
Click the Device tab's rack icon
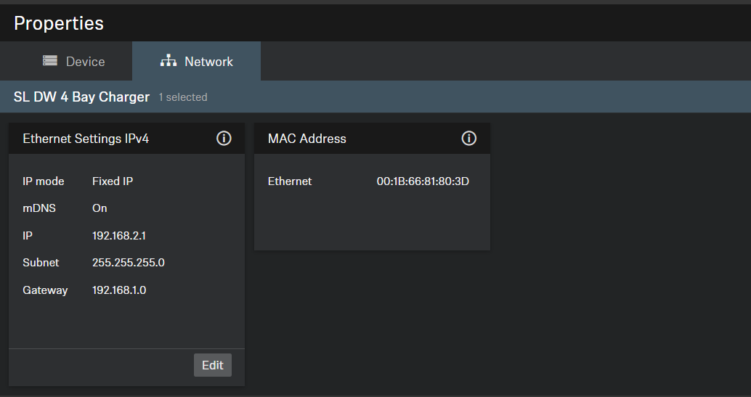pos(50,61)
